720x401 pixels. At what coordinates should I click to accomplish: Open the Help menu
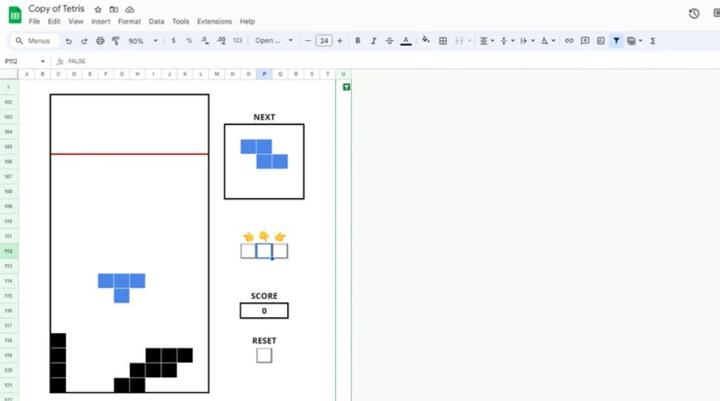247,21
